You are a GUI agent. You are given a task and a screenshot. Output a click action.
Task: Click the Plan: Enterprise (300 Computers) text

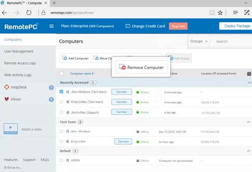pos(87,26)
